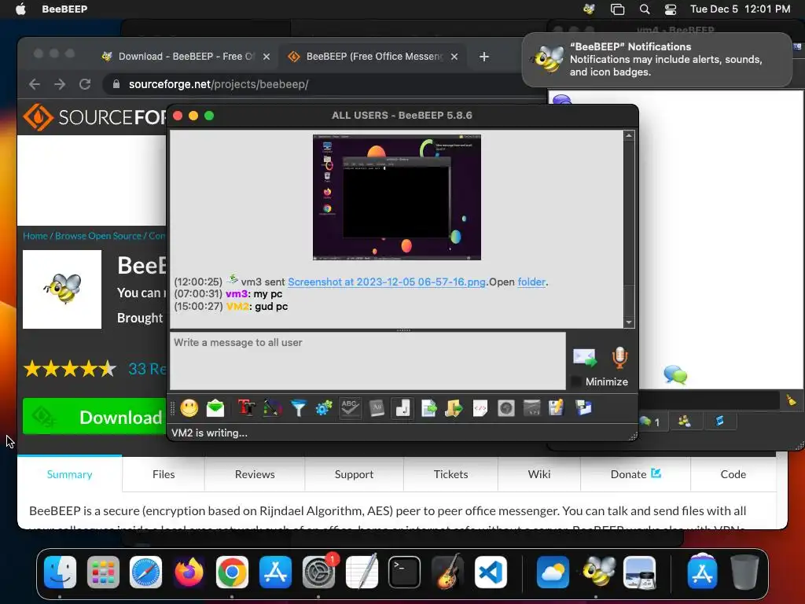Click the send file document icon
The image size is (805, 604).
point(428,408)
